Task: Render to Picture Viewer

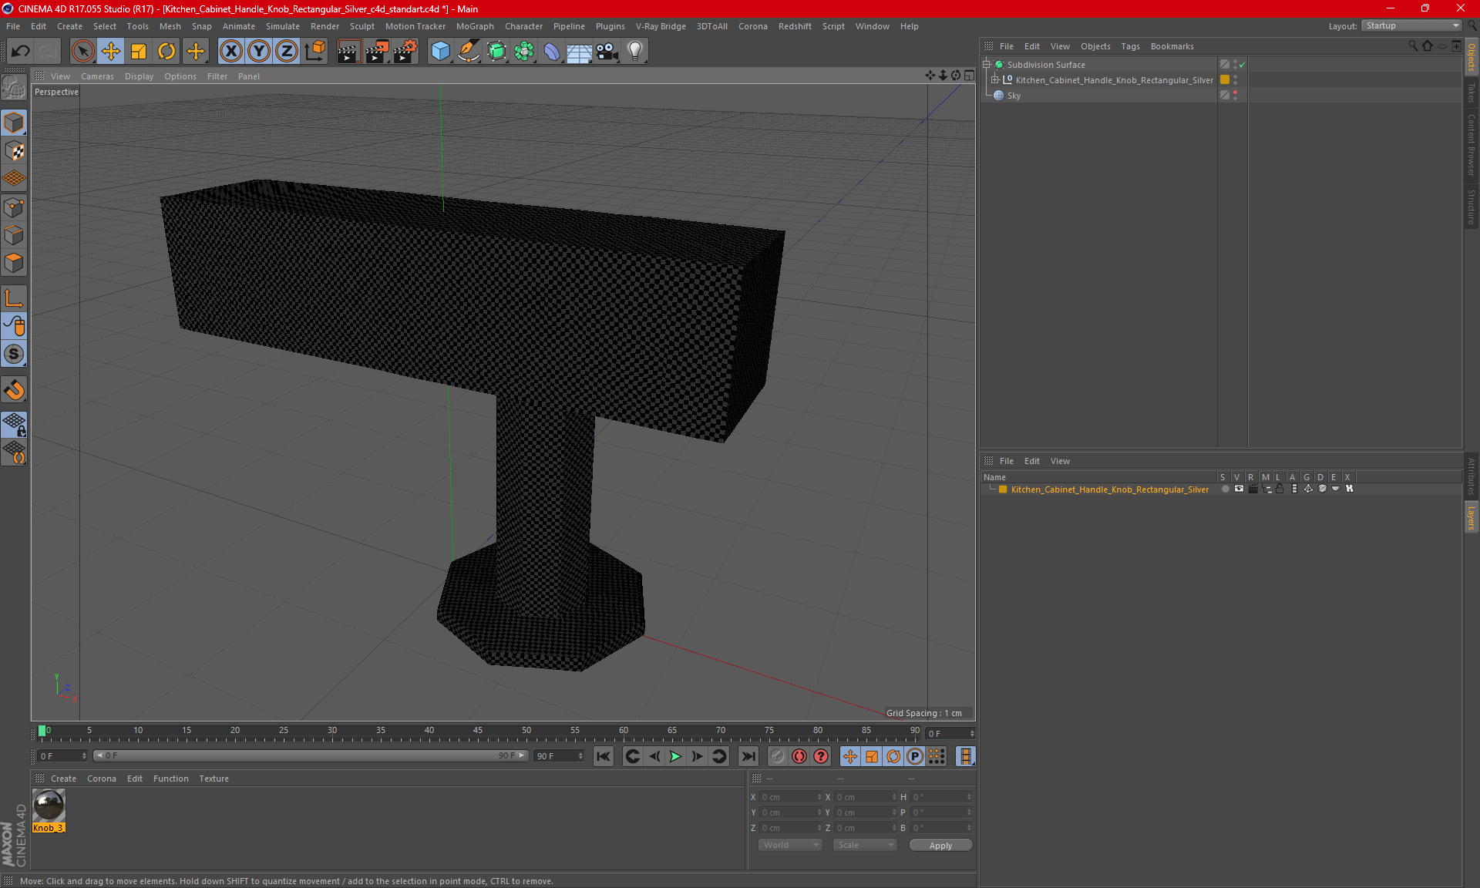Action: 377,52
